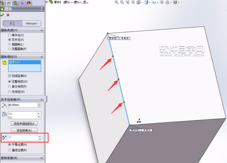Collapse the 圆角类型 section
227x163 pixels.
(x=42, y=30)
